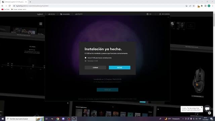Go back with browser back arrow
The image size is (215, 121).
(x=2, y=6)
